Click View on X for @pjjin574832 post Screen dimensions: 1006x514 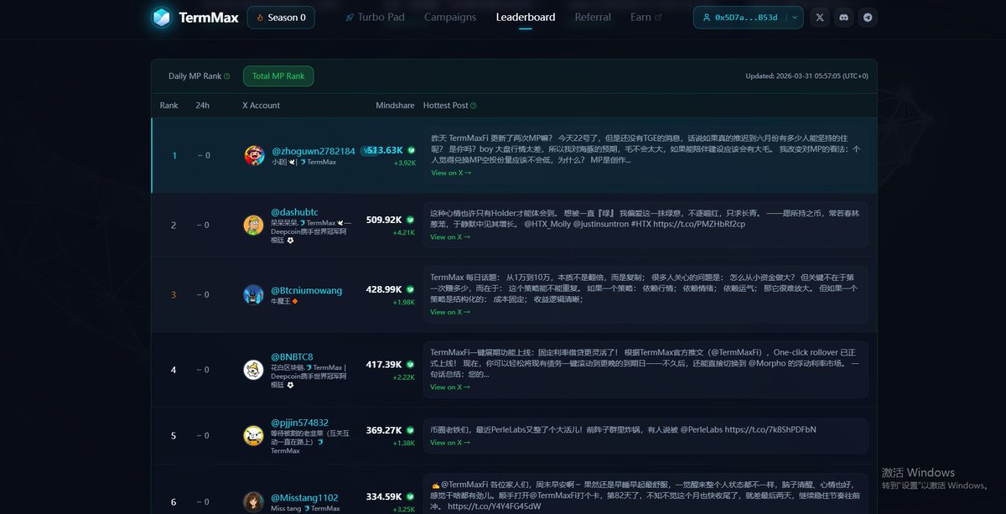point(450,442)
